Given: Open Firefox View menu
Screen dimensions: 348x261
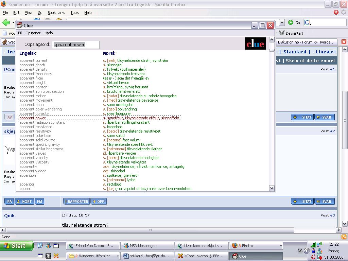Looking at the screenshot, I should click(x=29, y=13).
